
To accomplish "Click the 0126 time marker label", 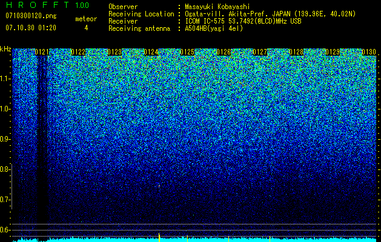I will (x=224, y=52).
